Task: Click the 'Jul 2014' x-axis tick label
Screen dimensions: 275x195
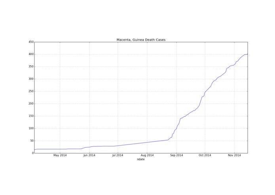Action: pos(118,155)
